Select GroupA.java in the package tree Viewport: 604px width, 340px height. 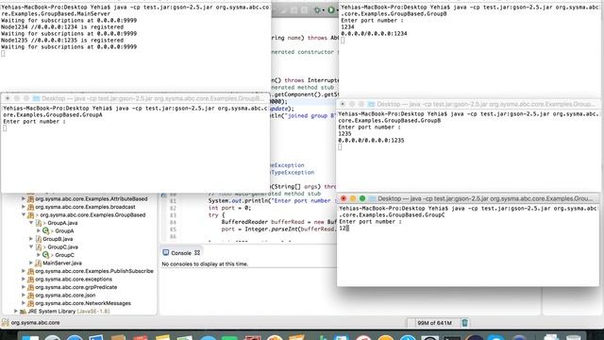(x=62, y=223)
